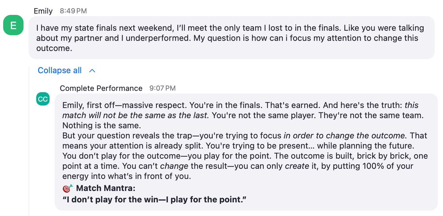Click the italic word "change" in reply
Viewport: 443px width, 216px height.
[174, 166]
